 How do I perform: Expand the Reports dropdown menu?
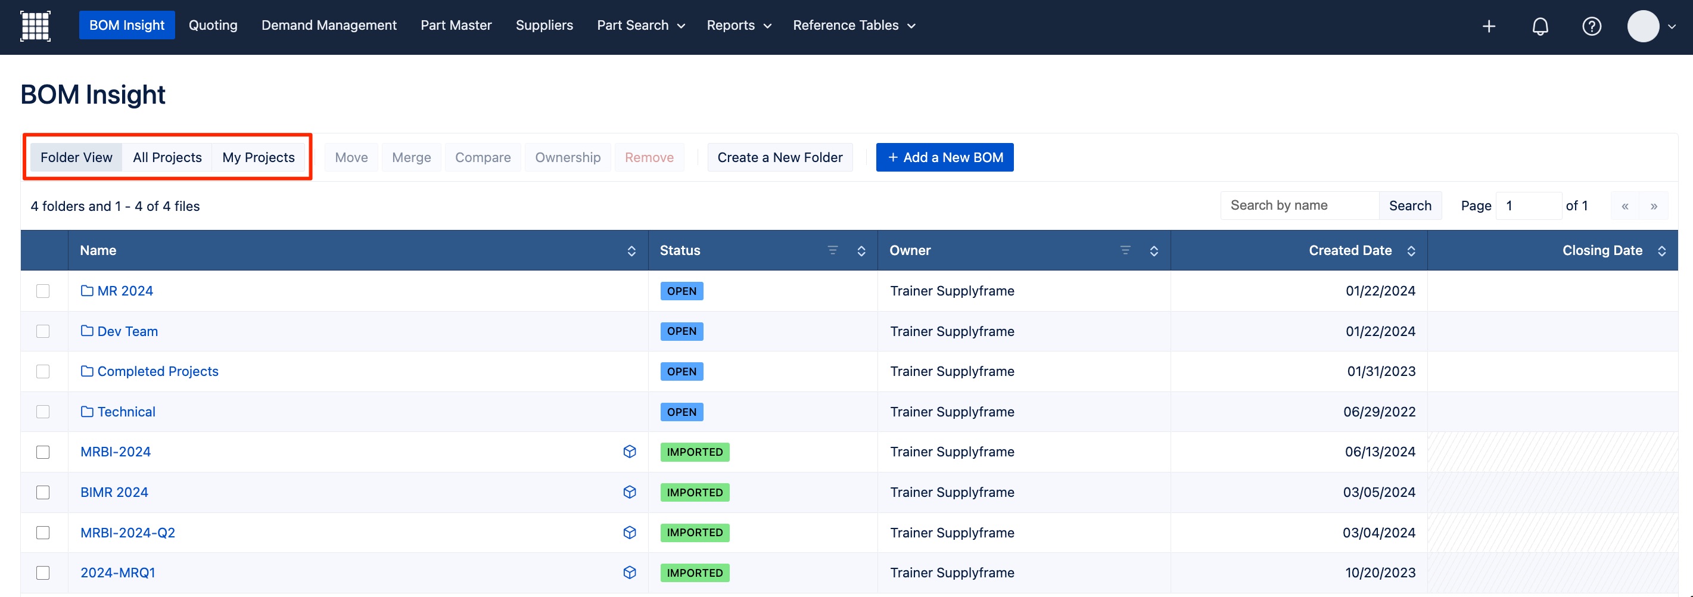click(738, 25)
